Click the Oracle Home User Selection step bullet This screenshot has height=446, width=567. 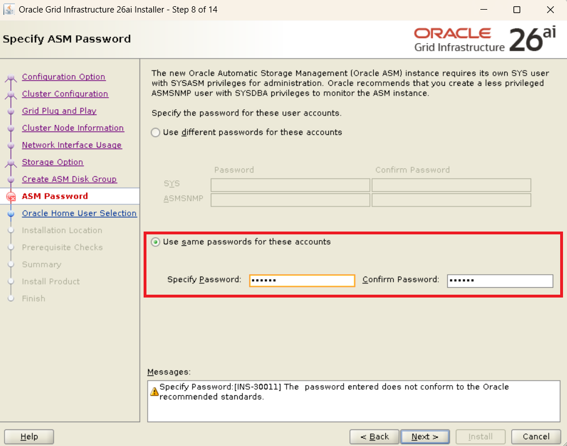(10, 214)
